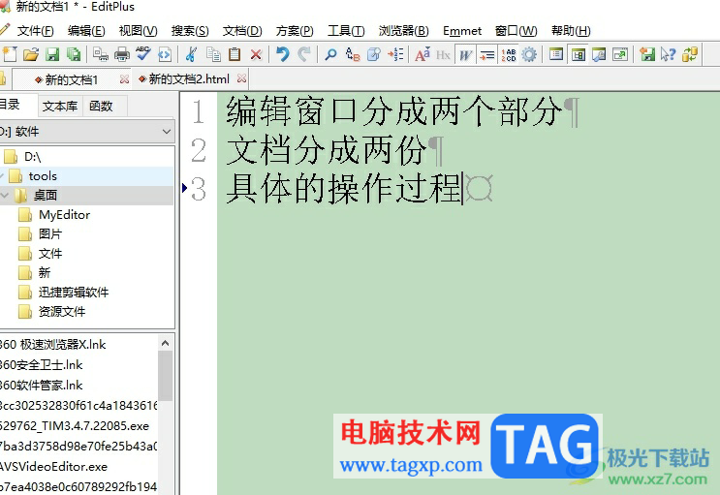Click the Cut scissors icon

coord(192,54)
